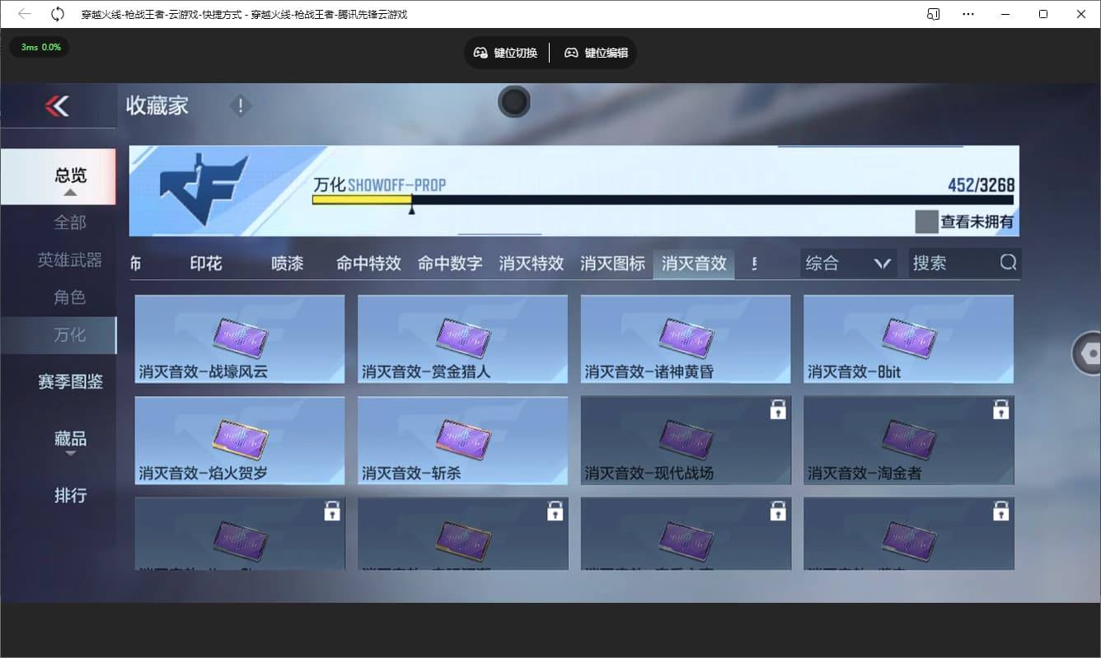This screenshot has height=658, width=1101.
Task: Open the search magnifier icon
Action: [1008, 262]
